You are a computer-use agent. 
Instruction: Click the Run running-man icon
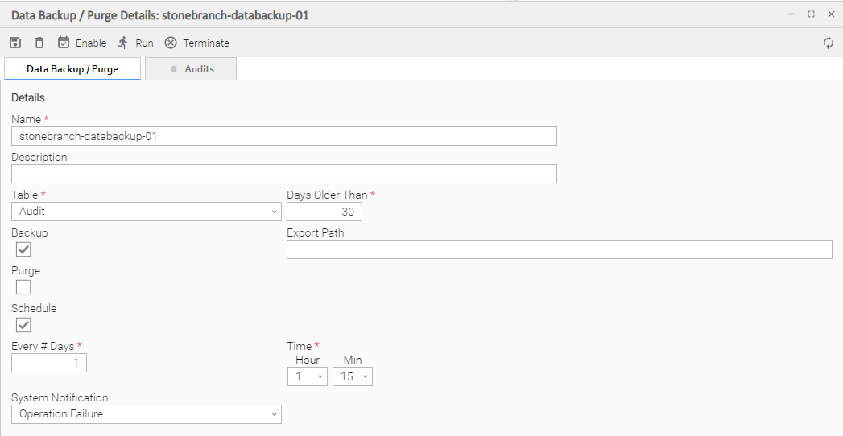pos(123,43)
